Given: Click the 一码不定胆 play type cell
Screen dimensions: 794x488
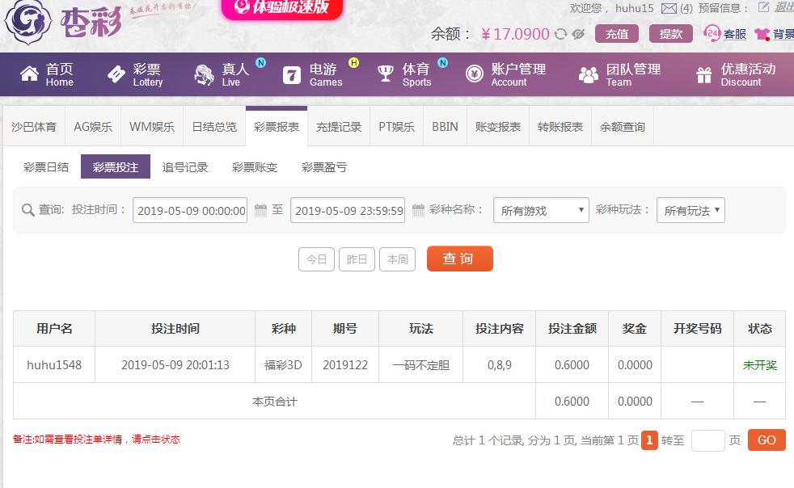Looking at the screenshot, I should pyautogui.click(x=420, y=365).
